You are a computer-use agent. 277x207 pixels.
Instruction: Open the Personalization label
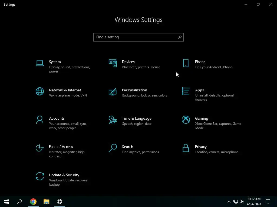point(134,90)
